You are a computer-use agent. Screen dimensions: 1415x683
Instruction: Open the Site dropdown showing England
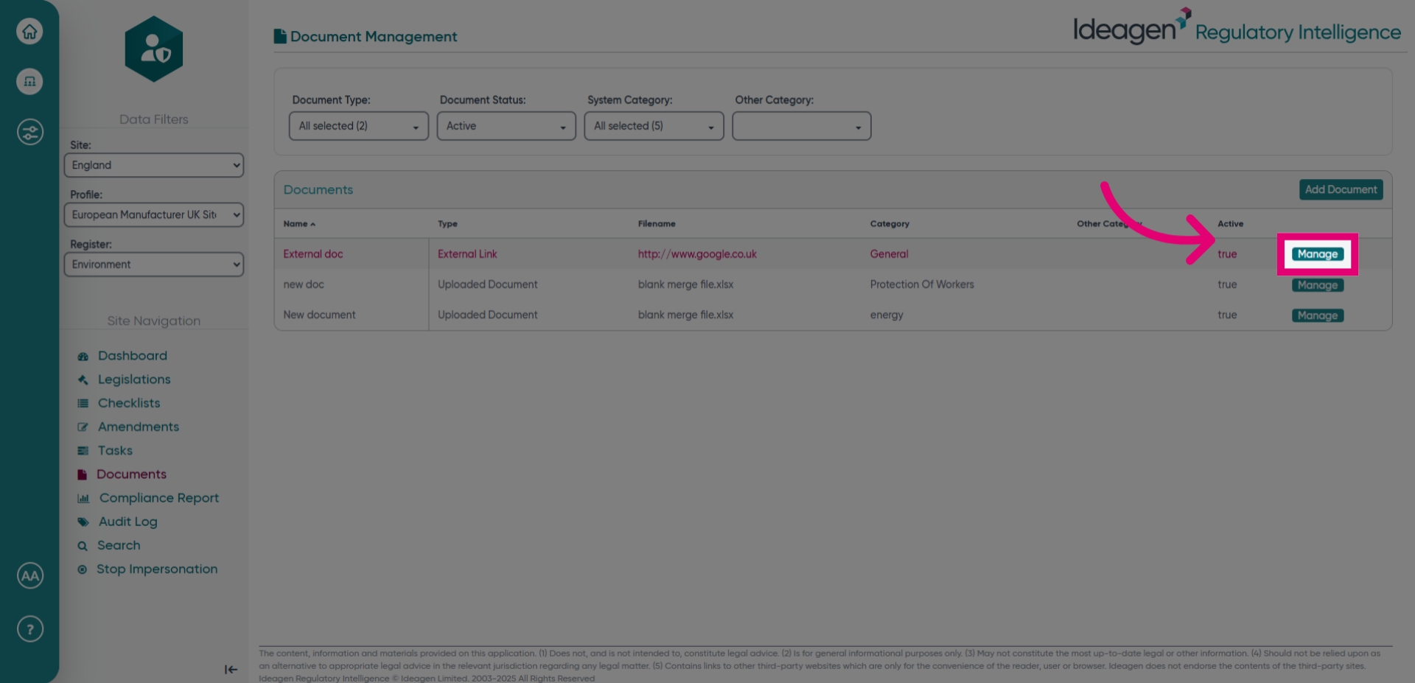pyautogui.click(x=153, y=165)
